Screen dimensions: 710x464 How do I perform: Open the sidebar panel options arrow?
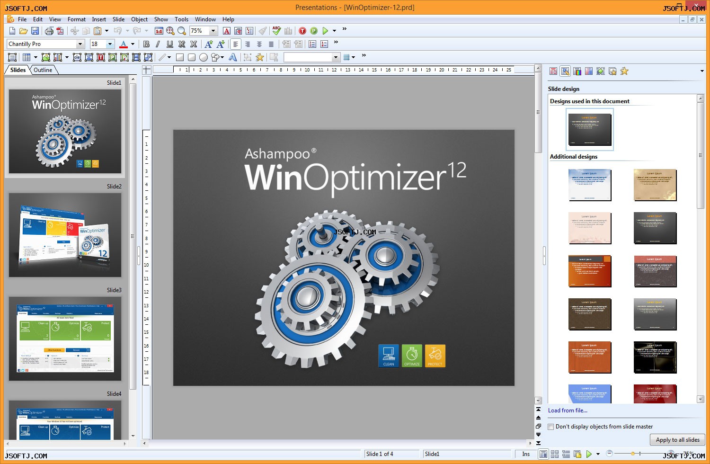[x=701, y=71]
